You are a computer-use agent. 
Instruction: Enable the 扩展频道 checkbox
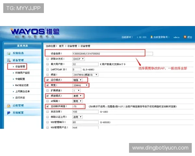(47, 90)
